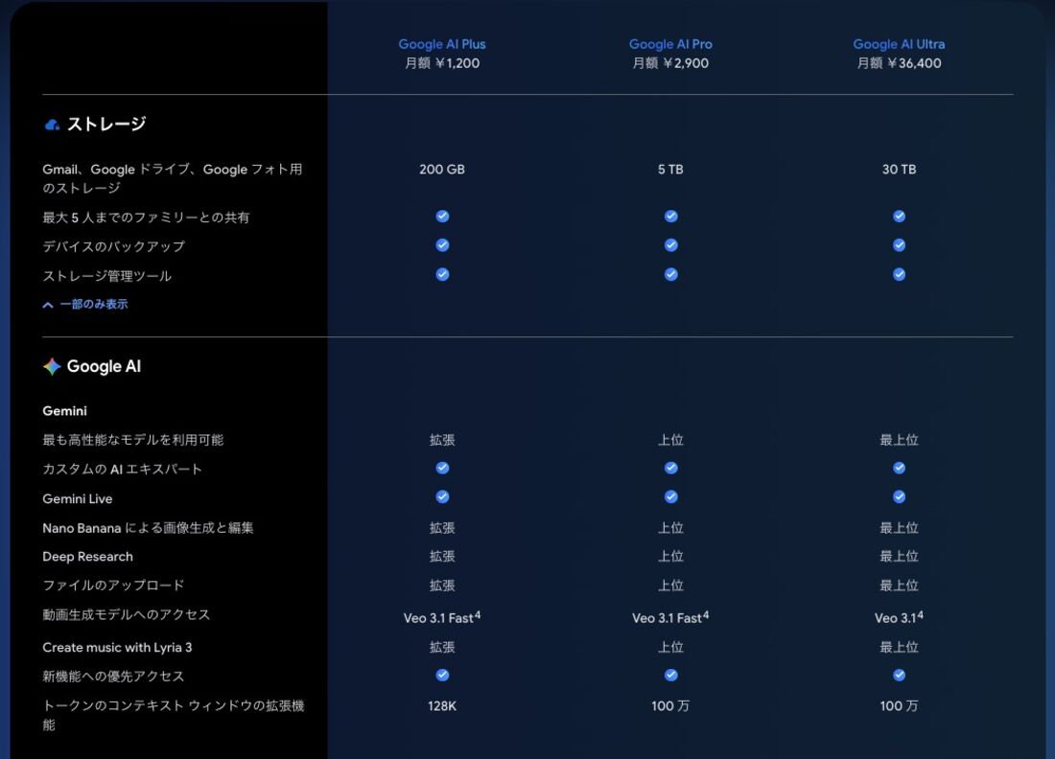Click footnote 4 beside Veo 3.1 under Ultra
Image resolution: width=1055 pixels, height=759 pixels.
[x=920, y=613]
